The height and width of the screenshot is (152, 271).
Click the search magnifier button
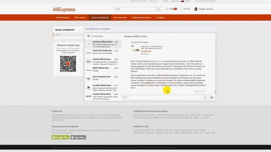(x=159, y=9)
